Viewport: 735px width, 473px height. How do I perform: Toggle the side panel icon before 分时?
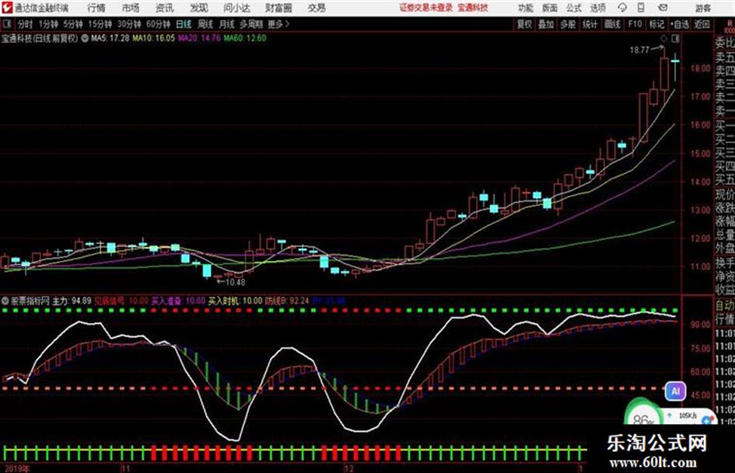coord(7,24)
